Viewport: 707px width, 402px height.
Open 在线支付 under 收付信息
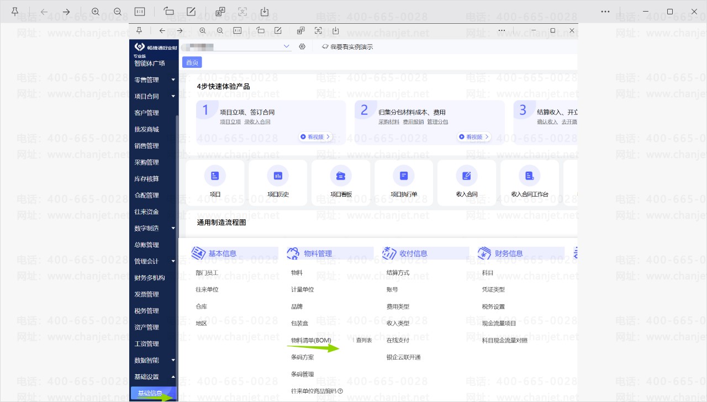pyautogui.click(x=398, y=340)
